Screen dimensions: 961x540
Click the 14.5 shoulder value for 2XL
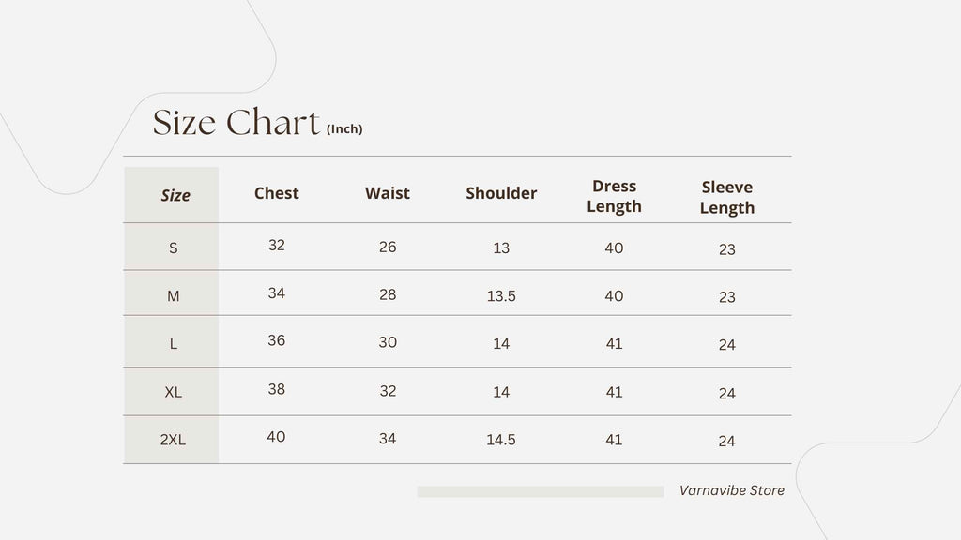501,440
